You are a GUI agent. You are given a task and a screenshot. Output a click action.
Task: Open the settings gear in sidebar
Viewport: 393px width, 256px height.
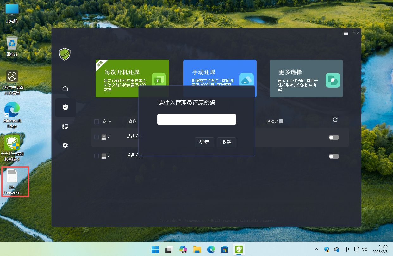(x=65, y=145)
